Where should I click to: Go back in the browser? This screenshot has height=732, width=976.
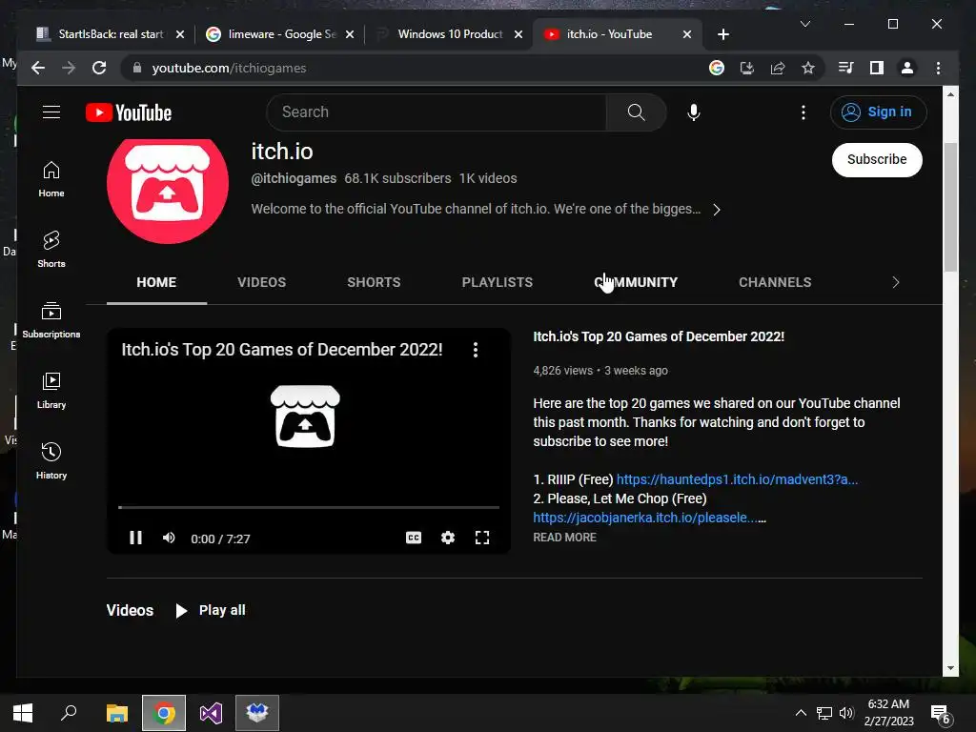click(38, 68)
